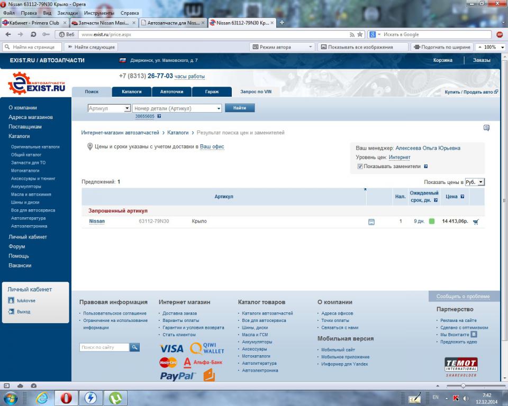Screen dimensions: 508x406
Task: Open uTorrent from the taskbar
Action: click(115, 398)
